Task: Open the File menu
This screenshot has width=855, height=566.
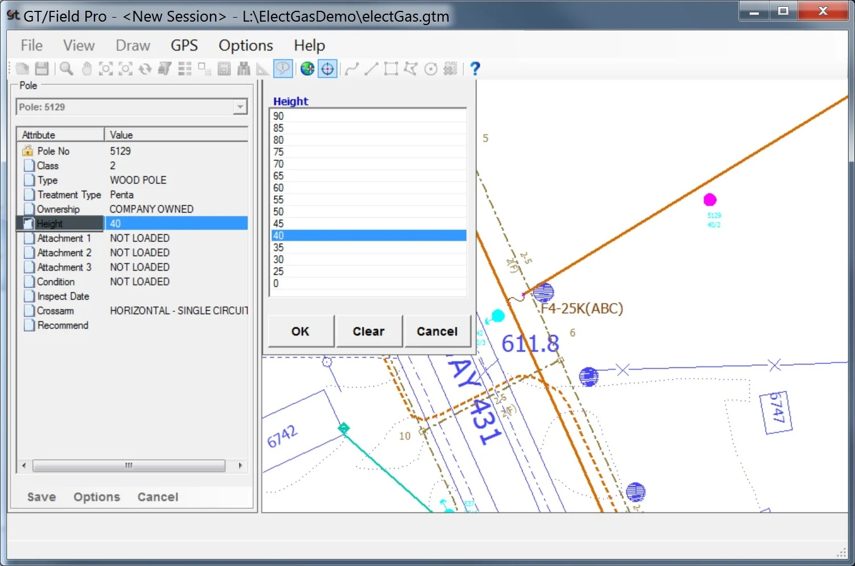Action: 31,46
